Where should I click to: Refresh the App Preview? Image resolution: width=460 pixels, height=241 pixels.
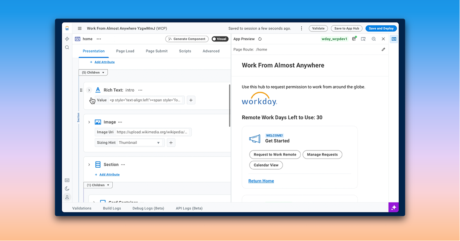[x=260, y=39]
